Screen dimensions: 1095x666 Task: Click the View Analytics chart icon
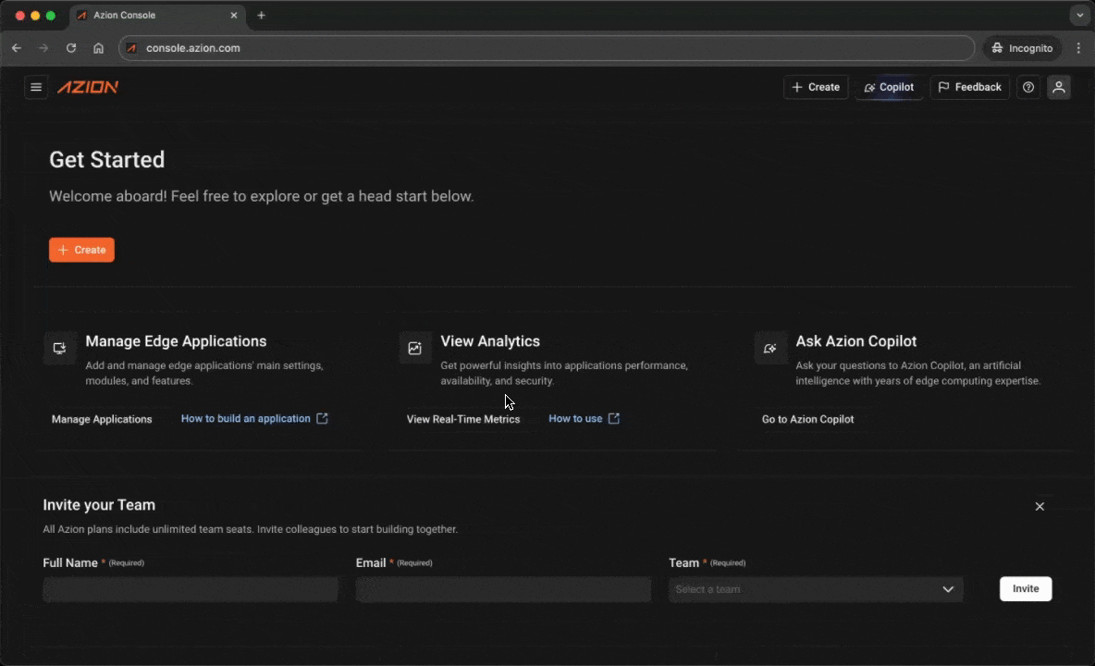[415, 348]
